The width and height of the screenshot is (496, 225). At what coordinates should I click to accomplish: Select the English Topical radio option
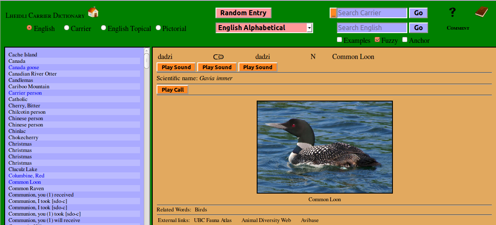[x=104, y=28]
